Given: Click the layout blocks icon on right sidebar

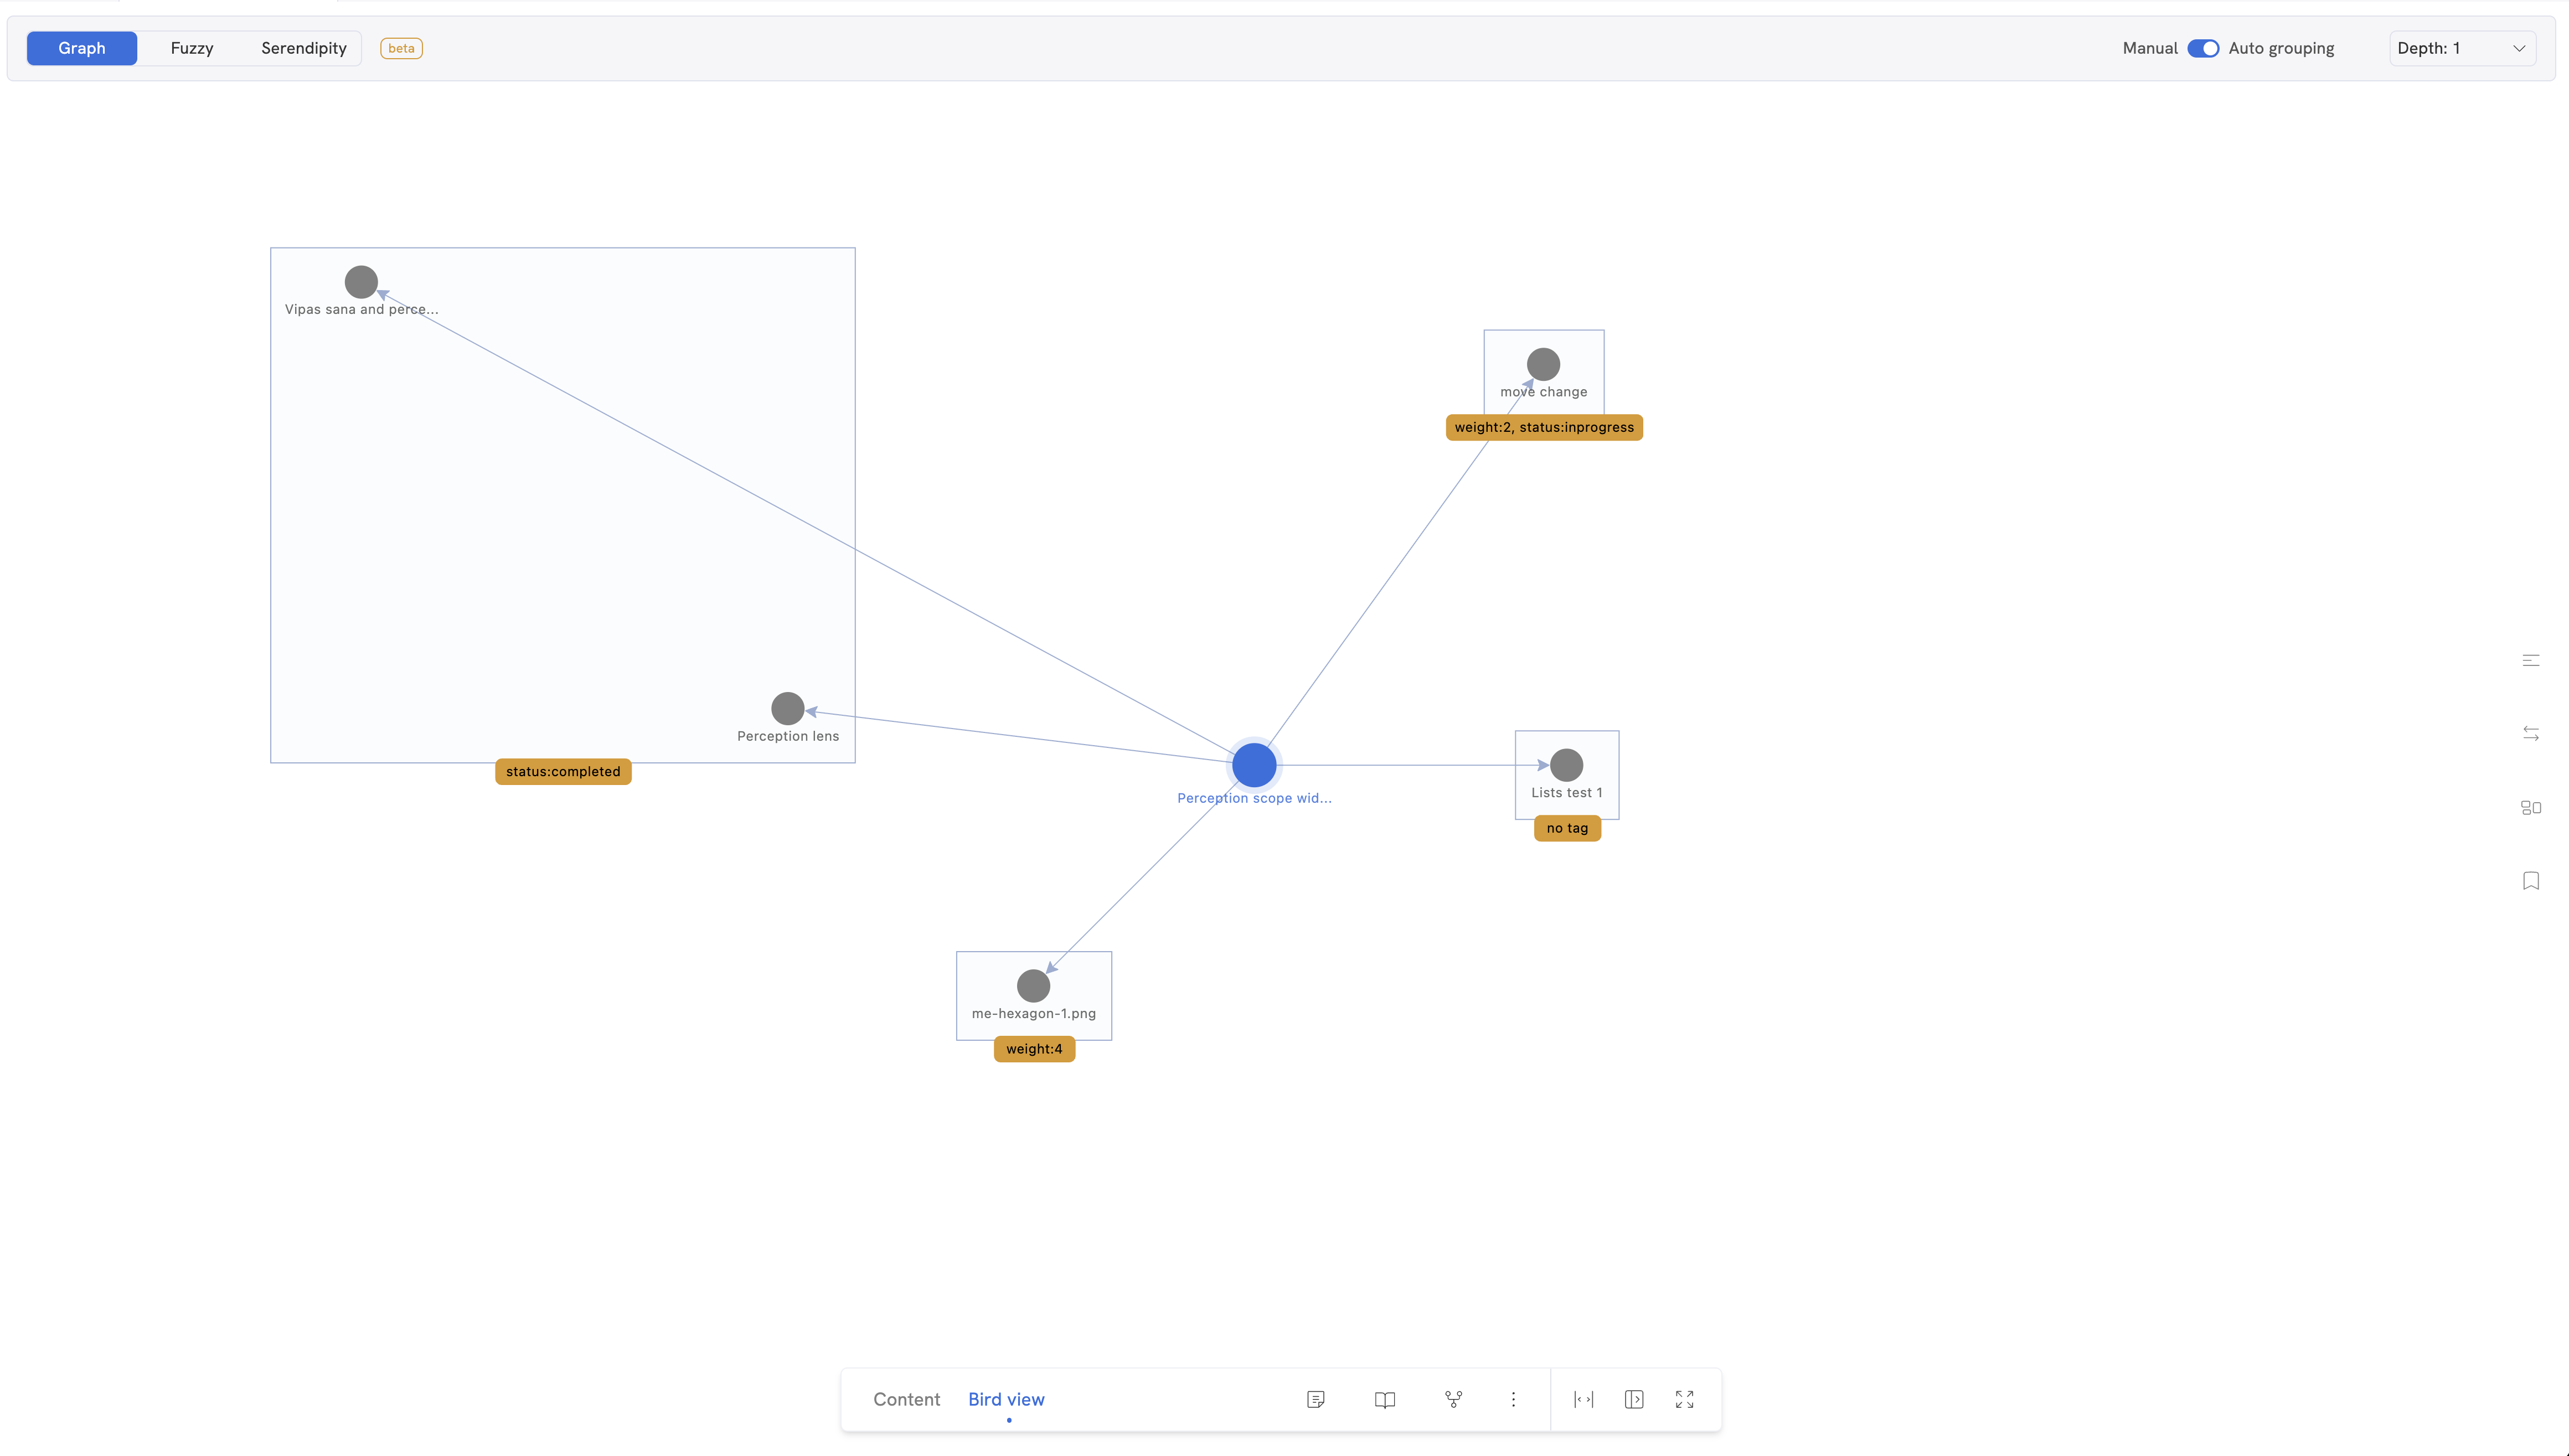Looking at the screenshot, I should [2530, 807].
